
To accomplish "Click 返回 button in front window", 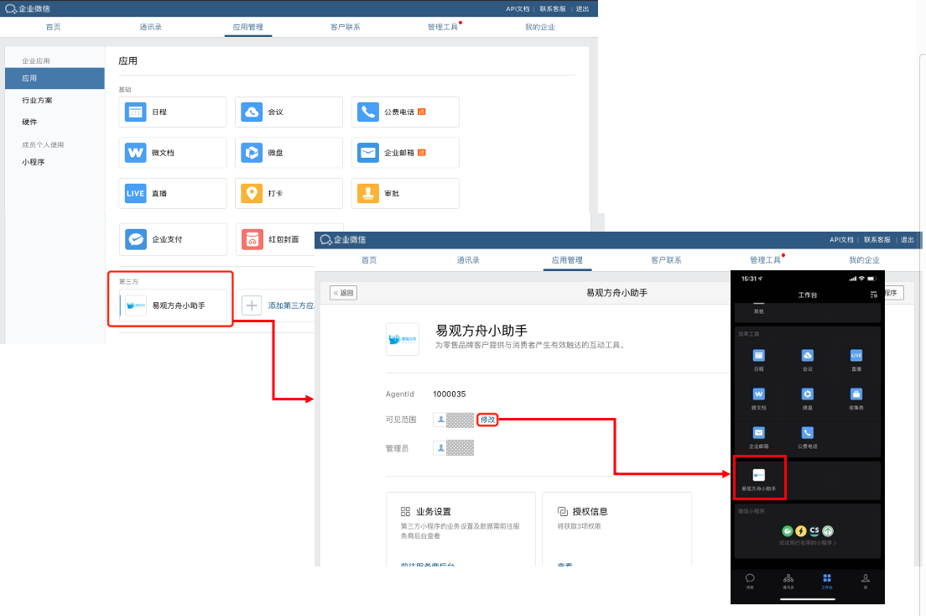I will tap(343, 293).
